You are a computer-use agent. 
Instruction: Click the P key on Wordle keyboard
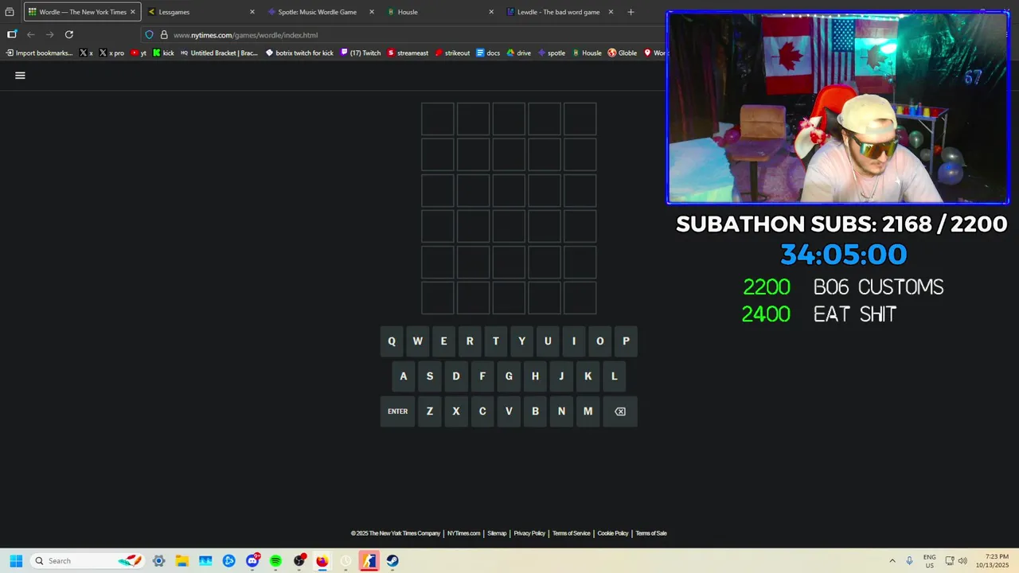(626, 341)
